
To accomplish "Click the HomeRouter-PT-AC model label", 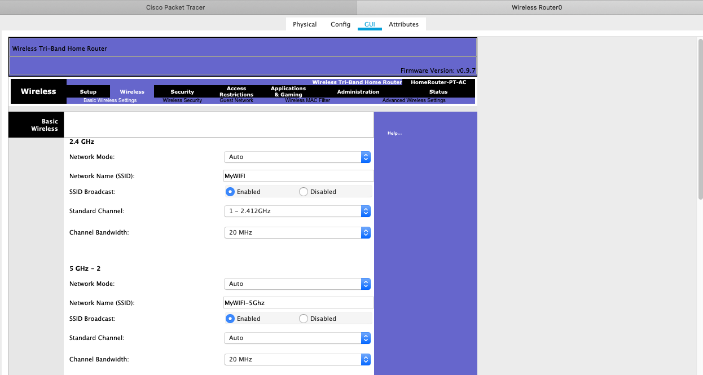I will tap(438, 82).
